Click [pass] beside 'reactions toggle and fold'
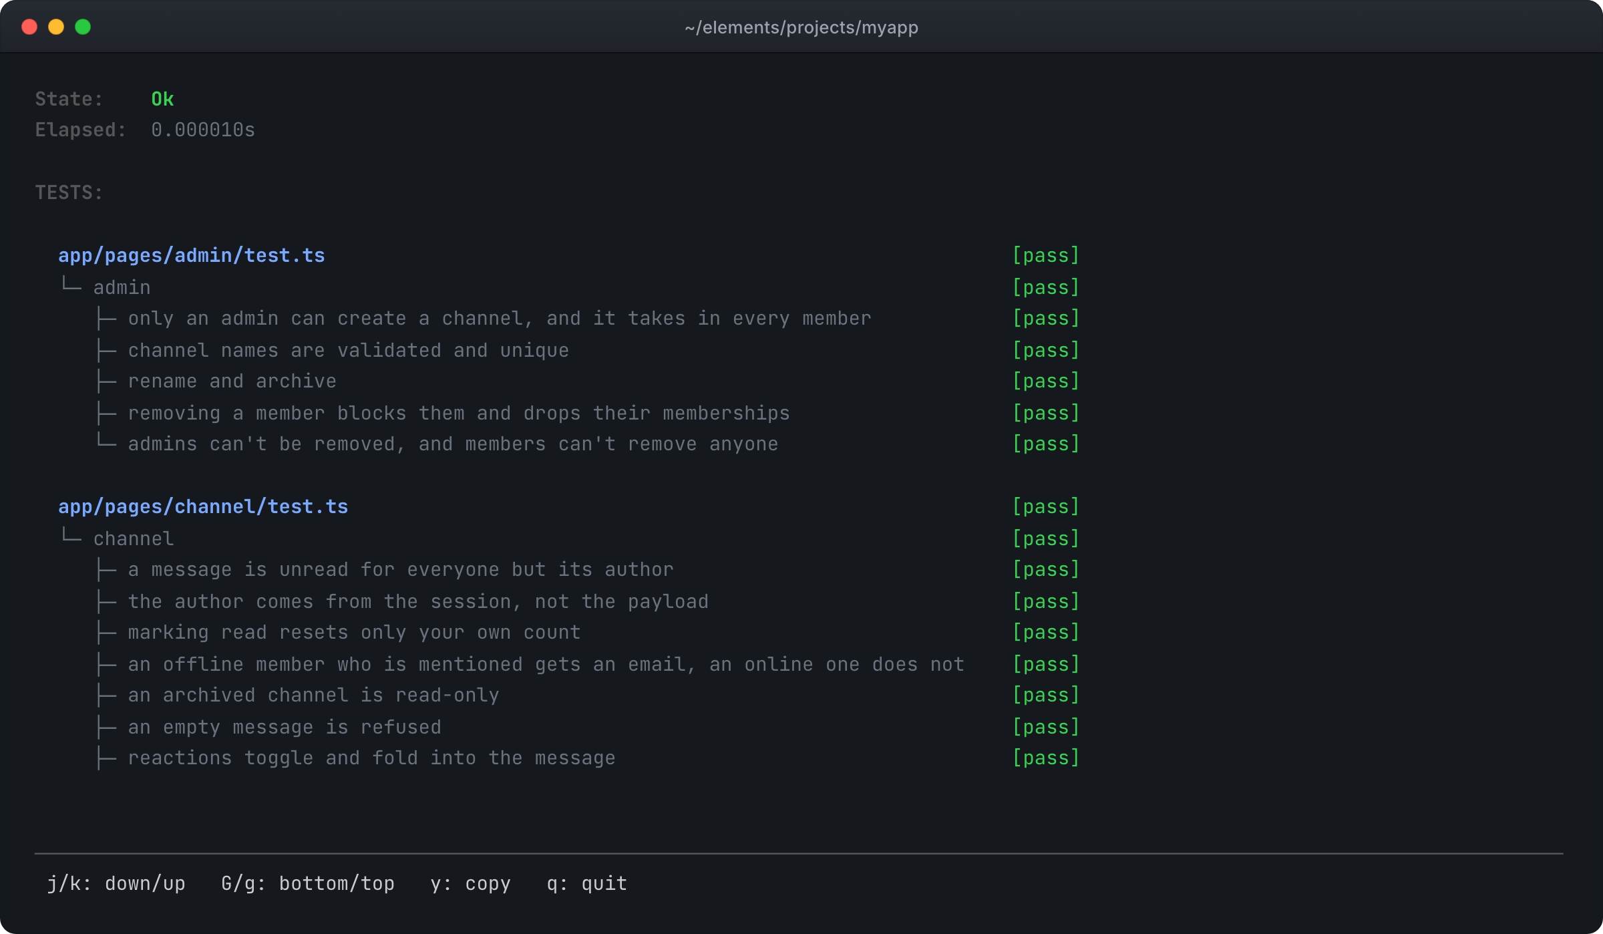The height and width of the screenshot is (934, 1603). (x=1046, y=758)
